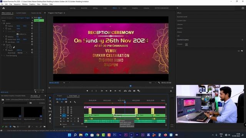Click the Lift button

click(x=125, y=91)
